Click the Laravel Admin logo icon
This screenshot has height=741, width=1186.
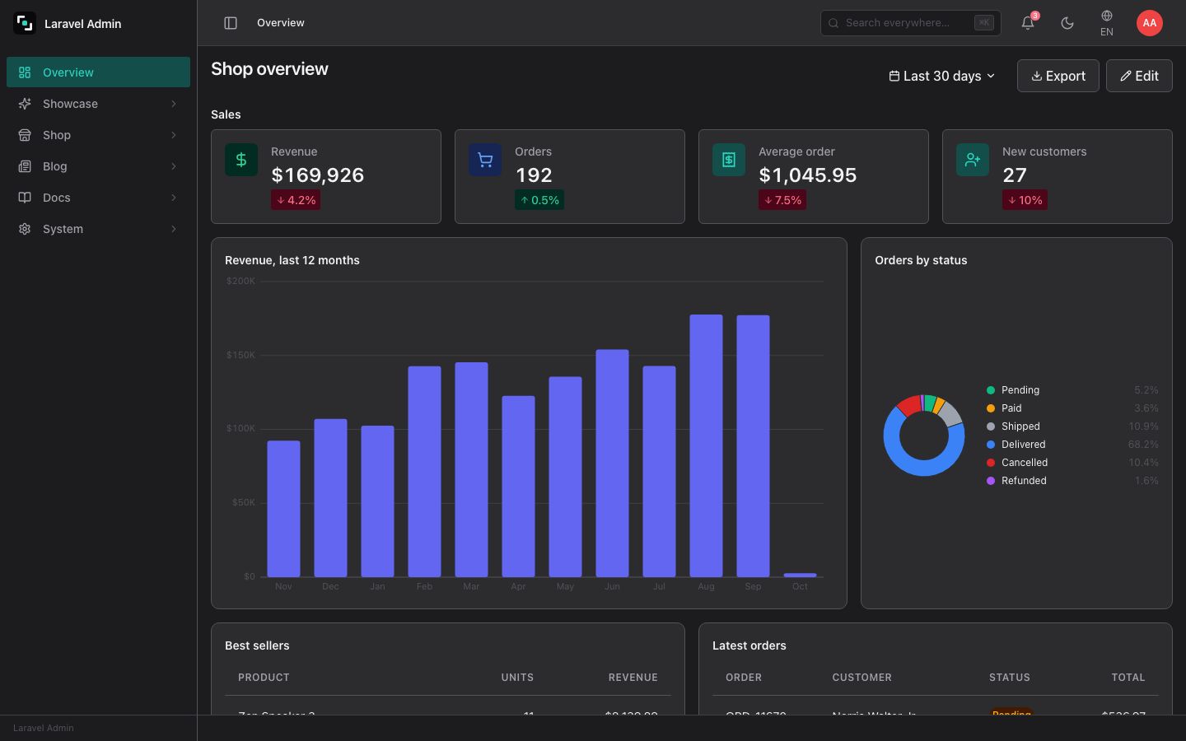point(25,24)
